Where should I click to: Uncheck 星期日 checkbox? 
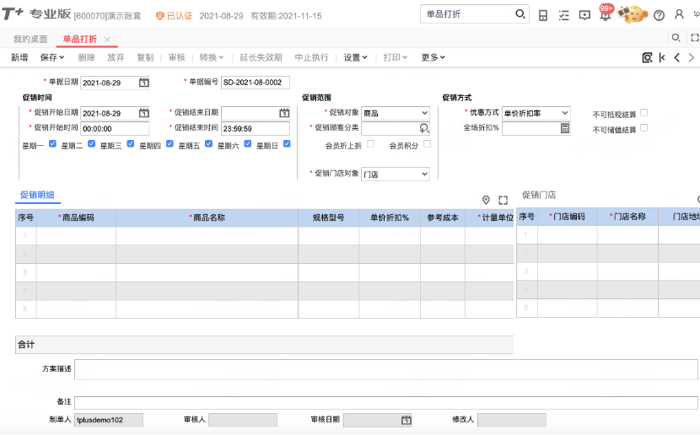[287, 143]
